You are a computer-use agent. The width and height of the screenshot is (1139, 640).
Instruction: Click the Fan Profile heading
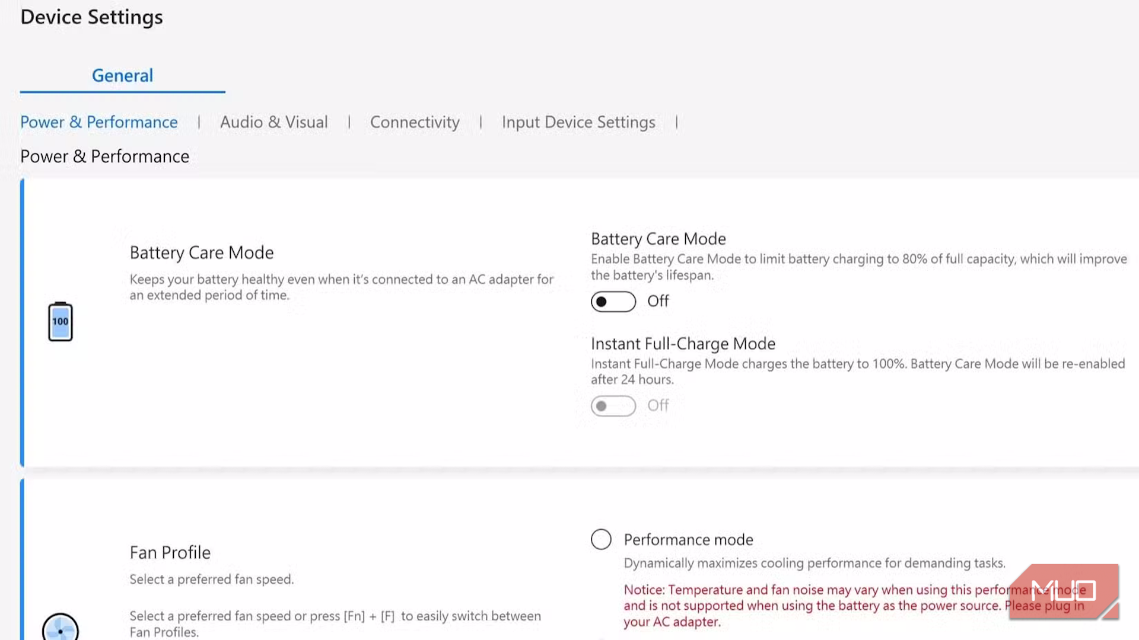pos(170,552)
